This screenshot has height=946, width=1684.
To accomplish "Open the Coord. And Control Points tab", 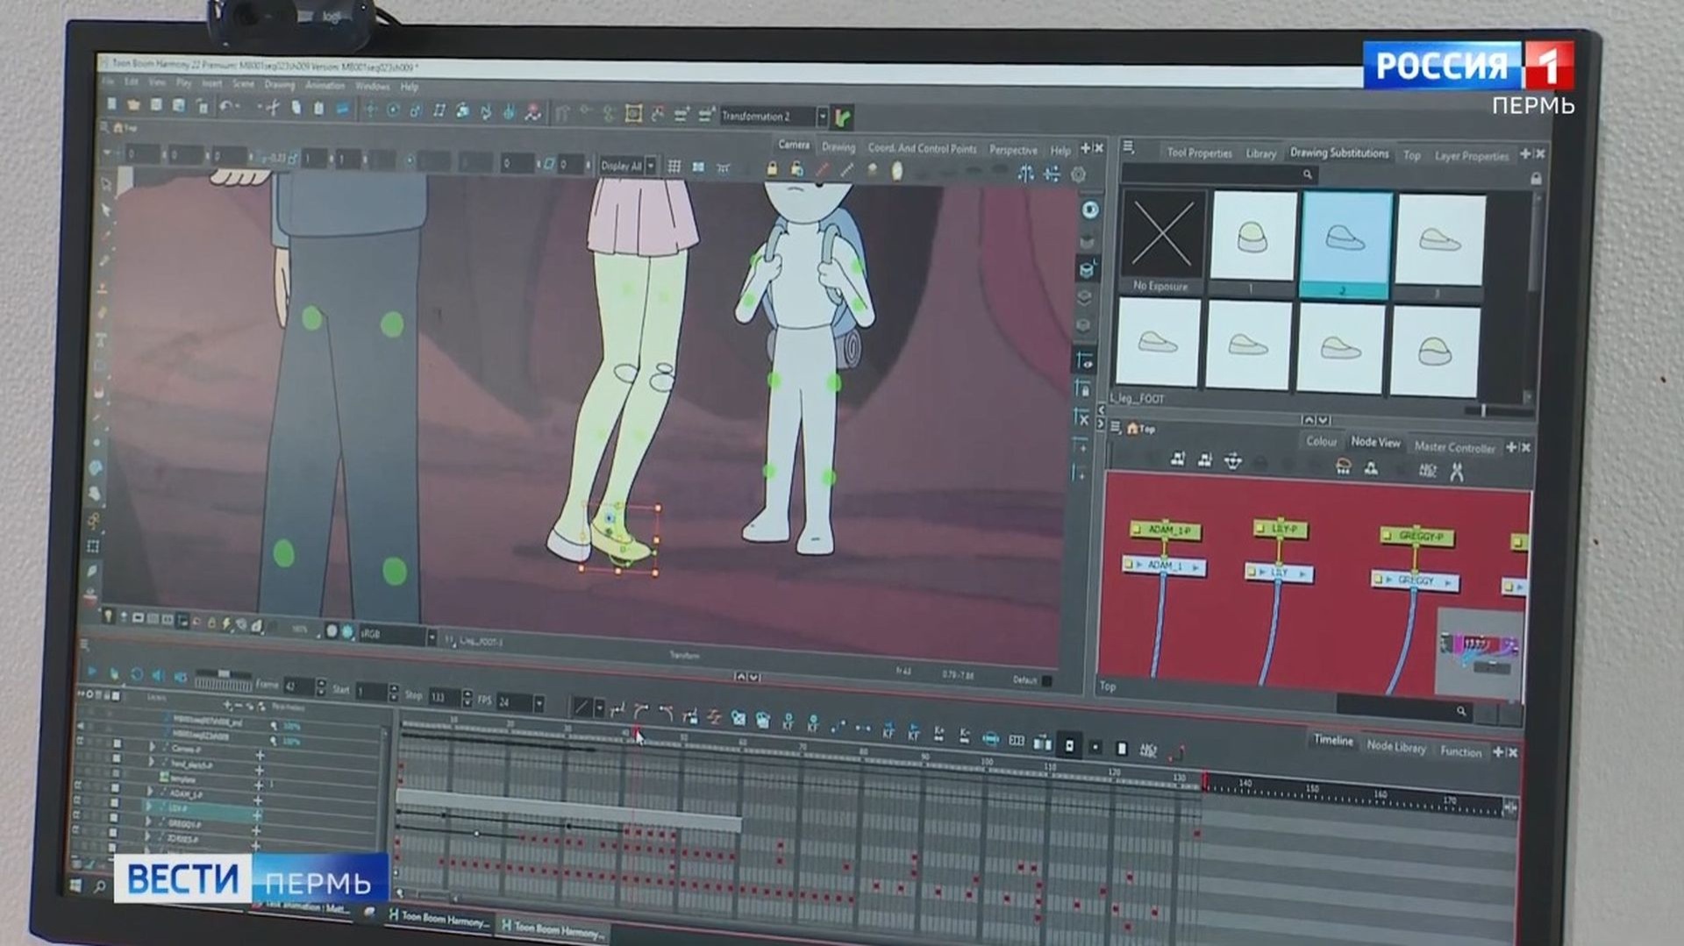I will coord(922,148).
